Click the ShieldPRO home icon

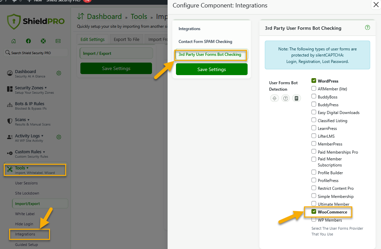click(x=13, y=41)
